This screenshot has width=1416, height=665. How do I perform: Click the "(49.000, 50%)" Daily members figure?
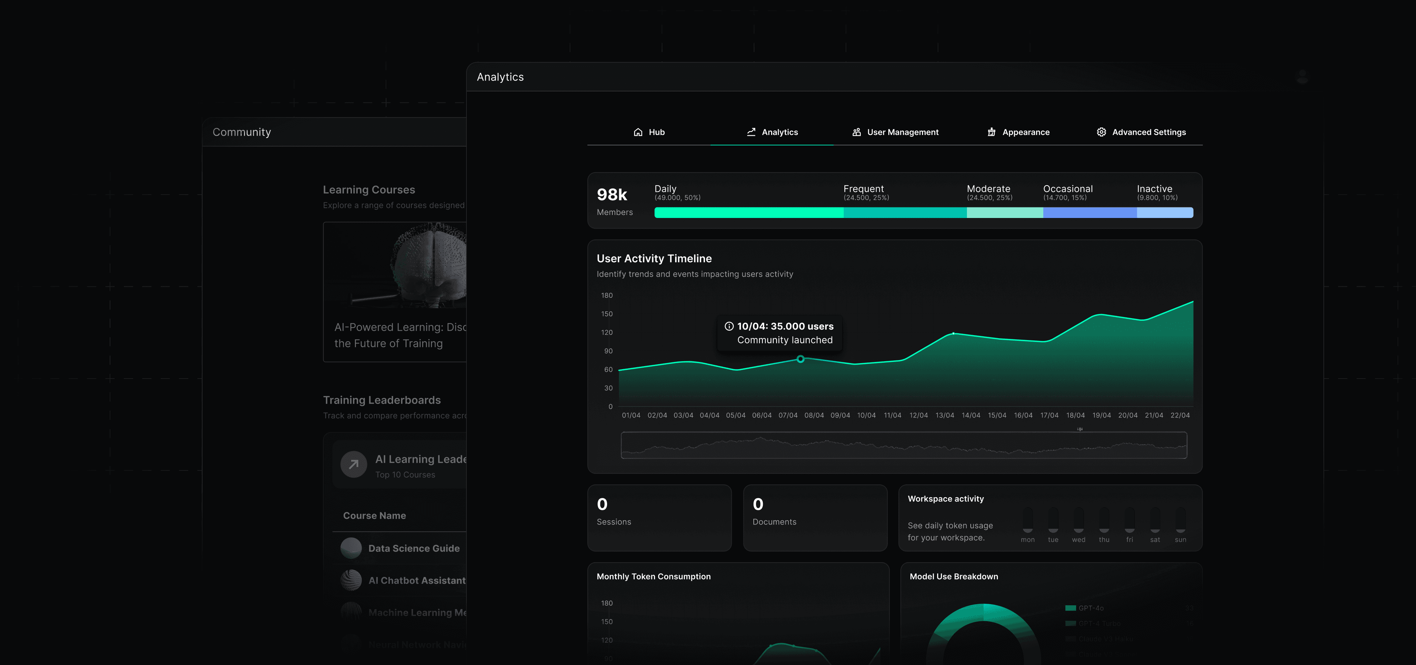(677, 198)
